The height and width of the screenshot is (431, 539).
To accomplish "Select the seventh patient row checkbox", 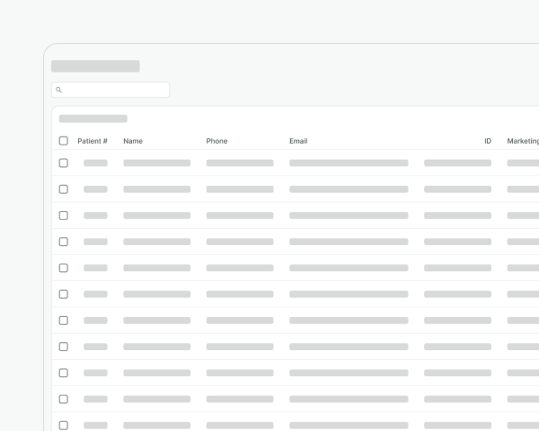I will click(63, 321).
